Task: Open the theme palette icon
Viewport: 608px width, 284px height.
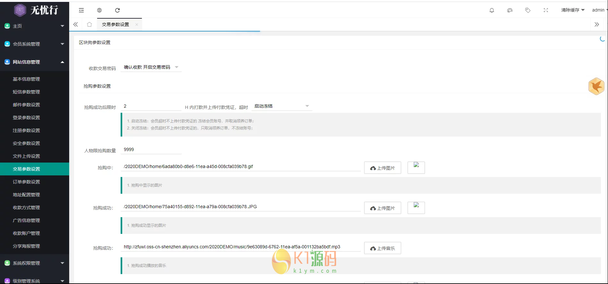Action: coord(510,10)
